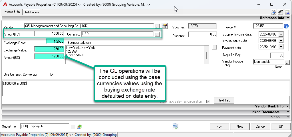
Task: Click the Amount(FC) input field
Action: [49, 34]
